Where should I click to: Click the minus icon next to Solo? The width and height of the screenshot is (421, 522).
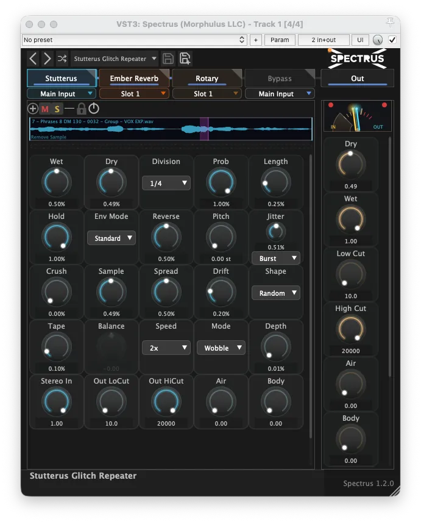[69, 109]
